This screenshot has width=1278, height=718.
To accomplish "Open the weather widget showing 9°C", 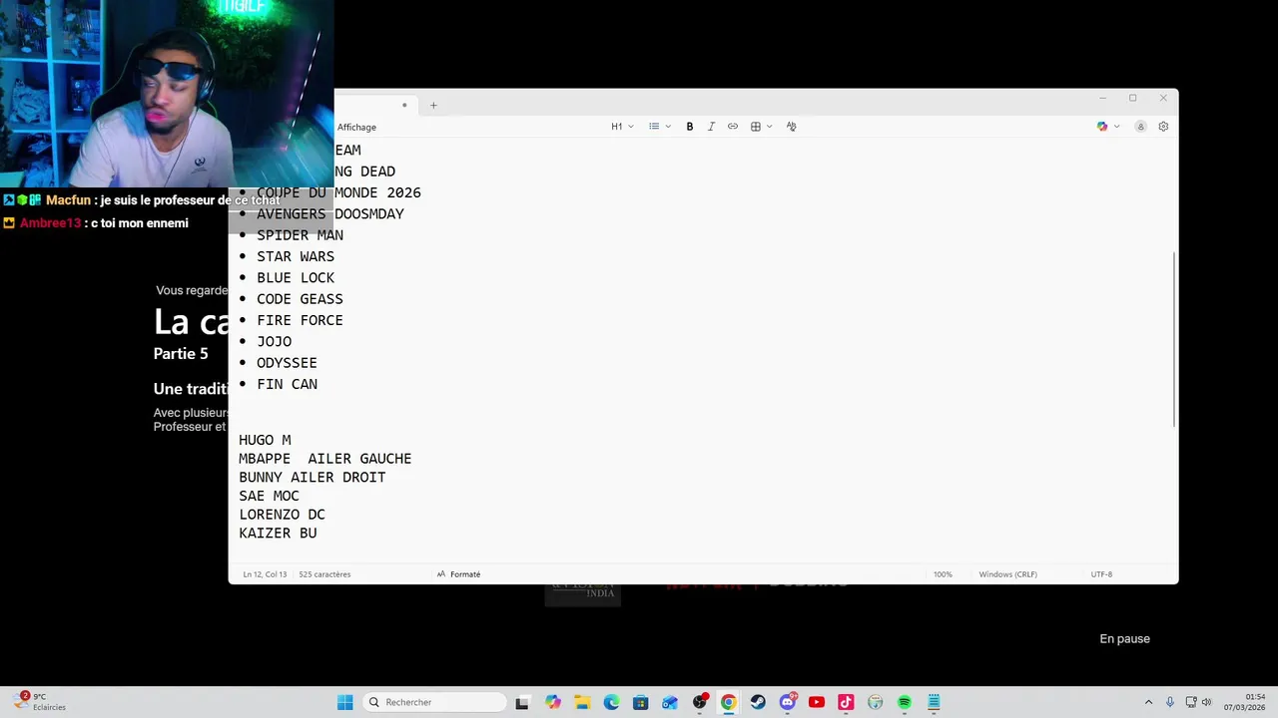I will [40, 702].
